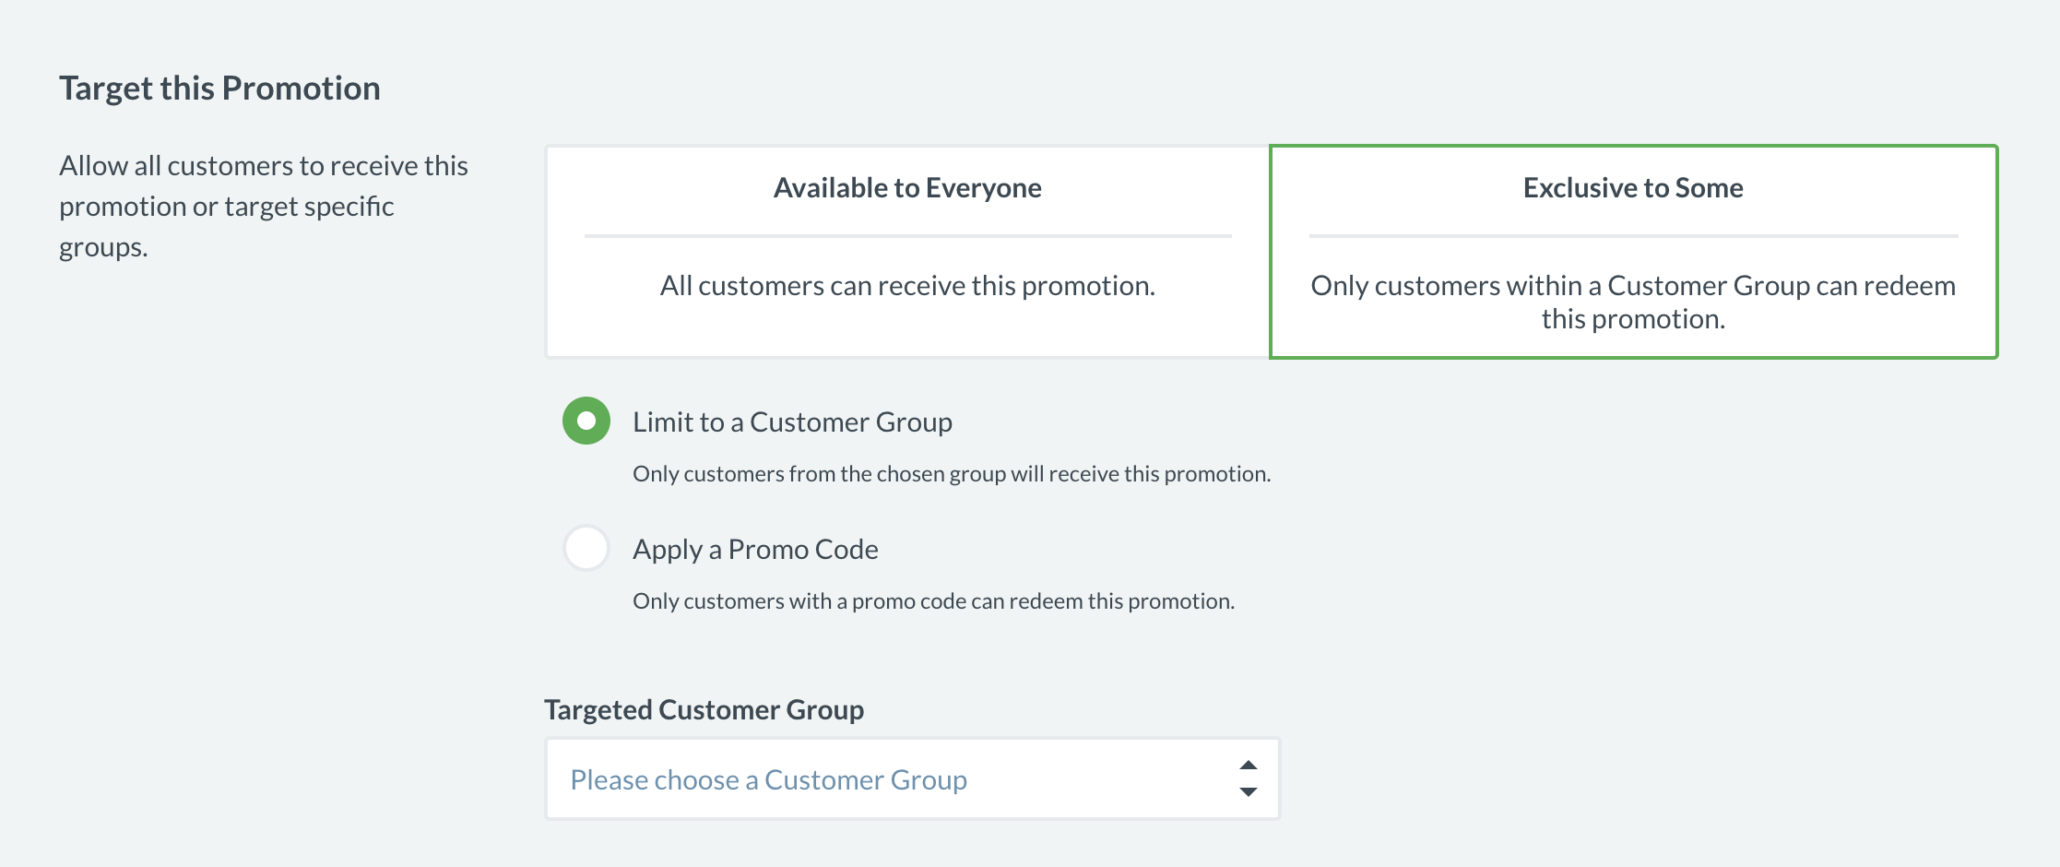Select the "Limit to a Customer Group" radio button
Viewport: 2060px width, 867px height.
tap(586, 421)
